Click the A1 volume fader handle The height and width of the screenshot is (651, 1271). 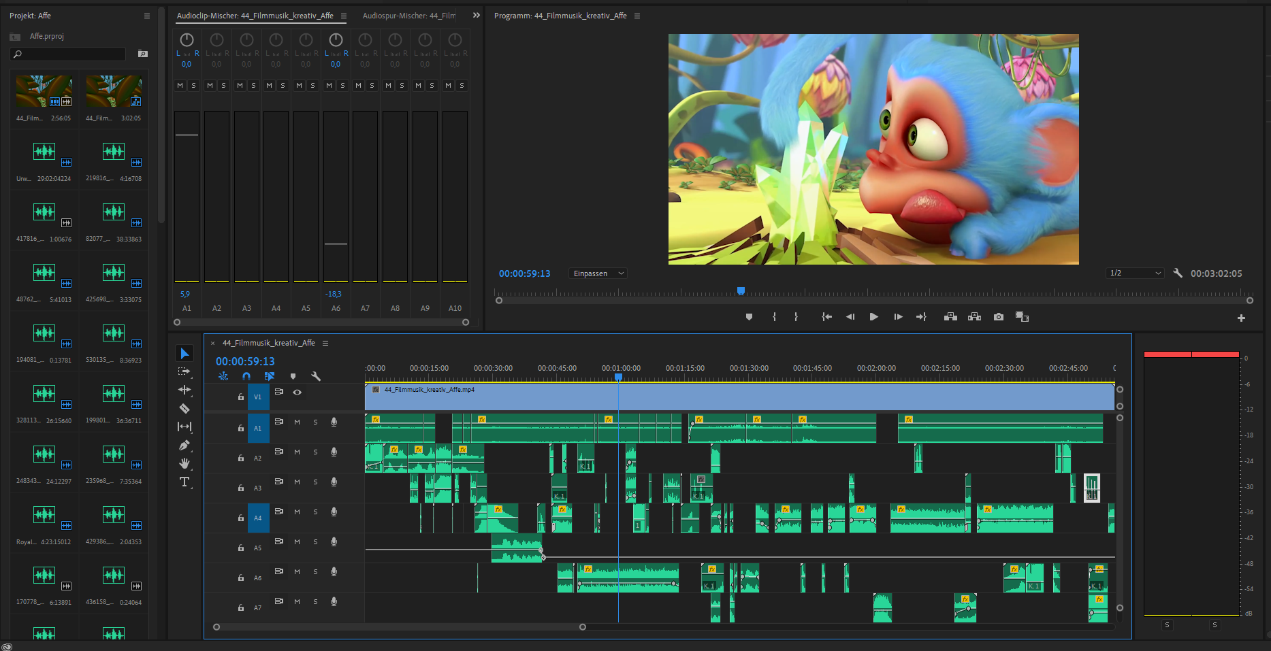(x=187, y=135)
